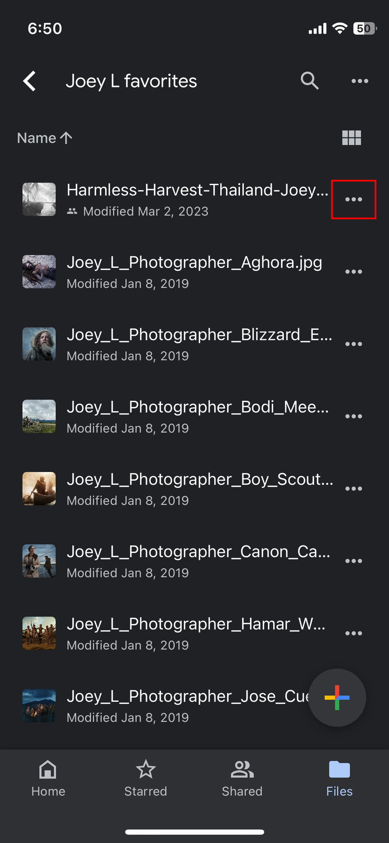Open more options for Aghora.jpg file
The width and height of the screenshot is (389, 843).
(353, 272)
